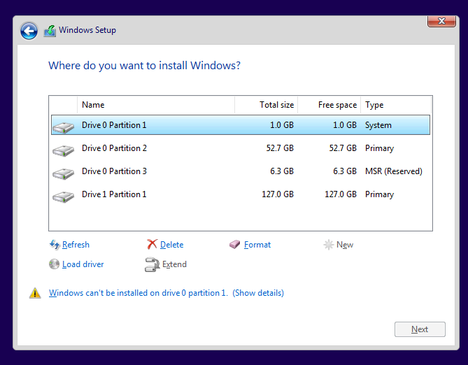The height and width of the screenshot is (365, 468).
Task: Sort by the Total size column header
Action: 267,105
